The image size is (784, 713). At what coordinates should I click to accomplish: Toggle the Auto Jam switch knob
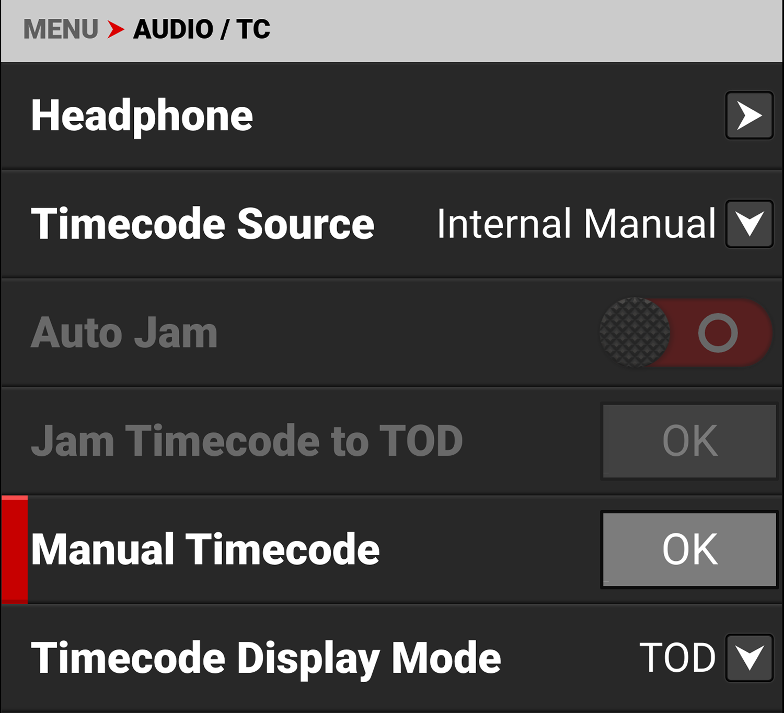coord(635,332)
